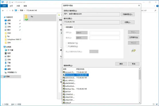Viewport: 159px width, 106px height.
Task: Click 确定 in the select users dialog
Action: [121, 64]
